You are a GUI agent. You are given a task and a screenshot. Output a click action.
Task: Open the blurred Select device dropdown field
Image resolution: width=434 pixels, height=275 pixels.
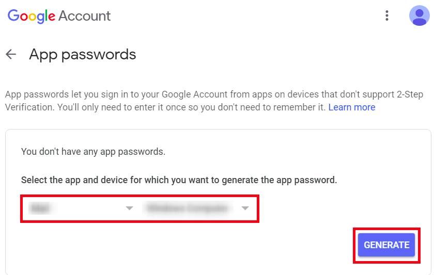pos(196,208)
